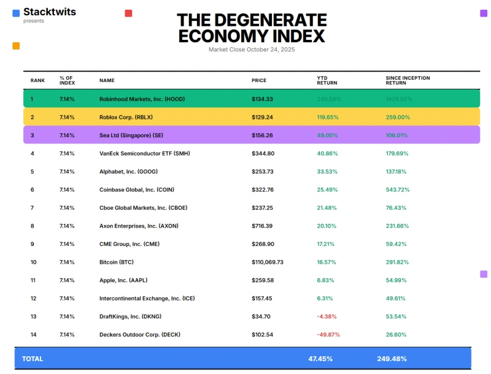The height and width of the screenshot is (374, 491).
Task: Click Deckers price $102.54
Action: pos(263,335)
